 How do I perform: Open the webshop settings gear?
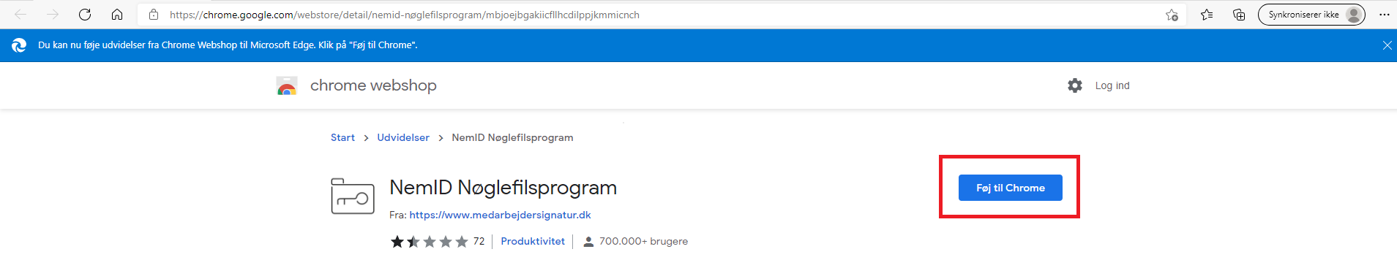tap(1075, 85)
